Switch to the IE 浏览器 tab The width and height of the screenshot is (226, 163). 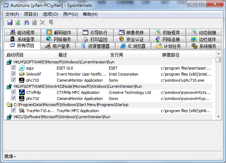pos(133,46)
